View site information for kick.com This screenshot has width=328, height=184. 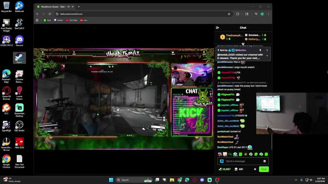(57, 14)
